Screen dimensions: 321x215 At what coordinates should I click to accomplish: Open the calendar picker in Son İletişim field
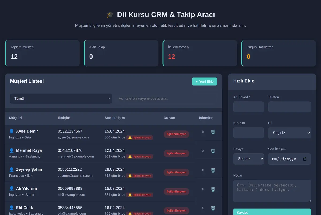[x=305, y=159]
